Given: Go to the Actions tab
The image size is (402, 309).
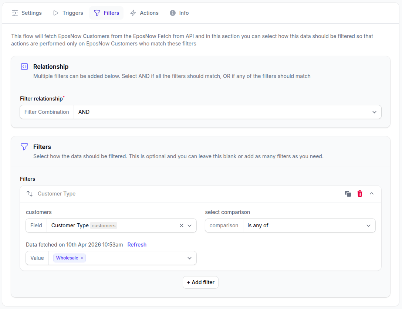Looking at the screenshot, I should (144, 13).
